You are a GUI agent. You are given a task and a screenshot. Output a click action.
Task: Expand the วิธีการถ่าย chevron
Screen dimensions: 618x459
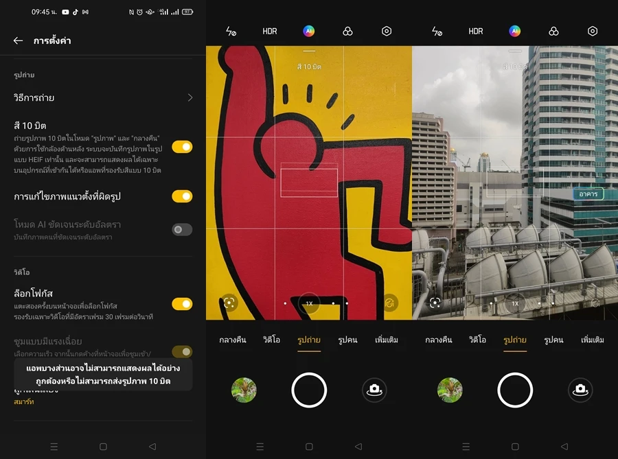(x=190, y=98)
